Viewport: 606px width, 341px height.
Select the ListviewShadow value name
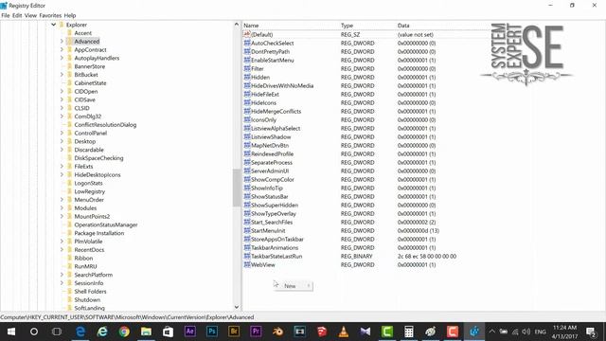click(271, 136)
